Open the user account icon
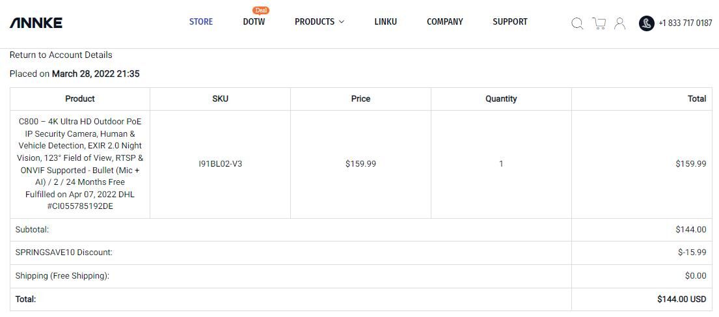Viewport: 719px width, 317px height. point(619,23)
